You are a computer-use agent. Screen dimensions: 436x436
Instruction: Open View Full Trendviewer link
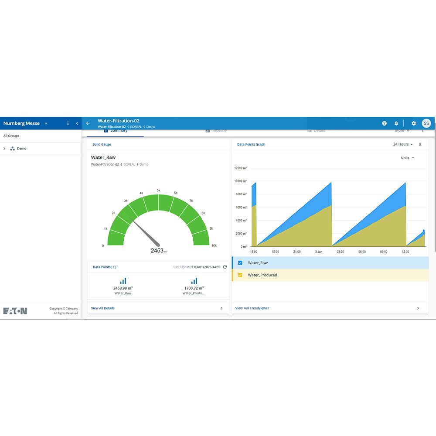(252, 308)
